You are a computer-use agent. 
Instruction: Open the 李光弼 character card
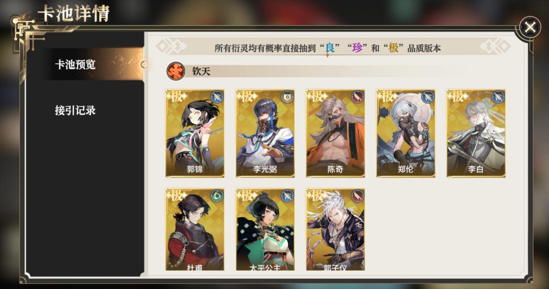265,133
